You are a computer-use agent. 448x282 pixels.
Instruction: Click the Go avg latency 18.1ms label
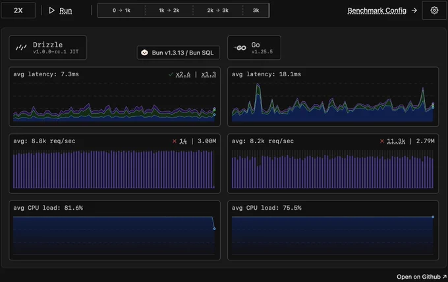click(266, 74)
